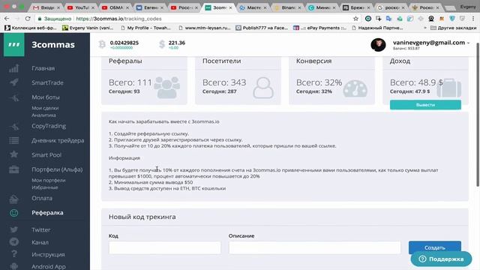Click the Мои боты sidebar icon
Viewport: 480px width, 270px height.
point(13,97)
